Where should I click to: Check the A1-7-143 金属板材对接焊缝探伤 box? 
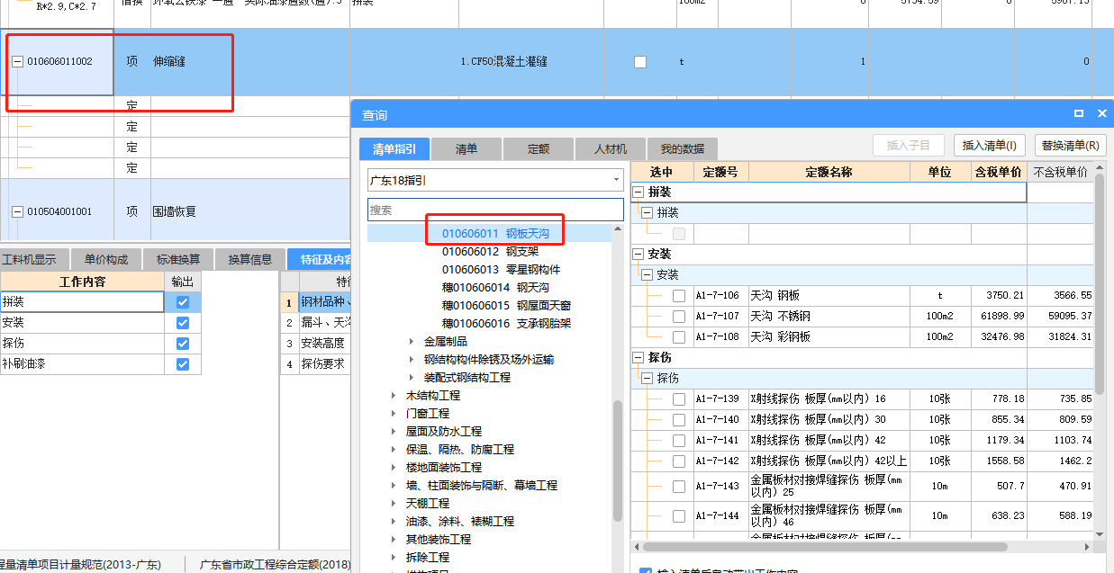(x=679, y=487)
